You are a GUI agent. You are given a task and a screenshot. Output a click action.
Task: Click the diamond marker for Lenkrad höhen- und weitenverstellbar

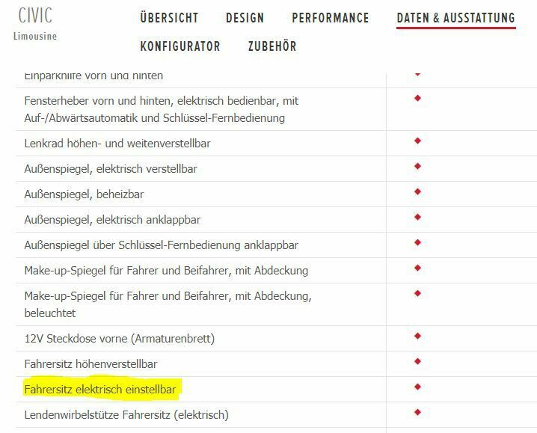tap(417, 141)
